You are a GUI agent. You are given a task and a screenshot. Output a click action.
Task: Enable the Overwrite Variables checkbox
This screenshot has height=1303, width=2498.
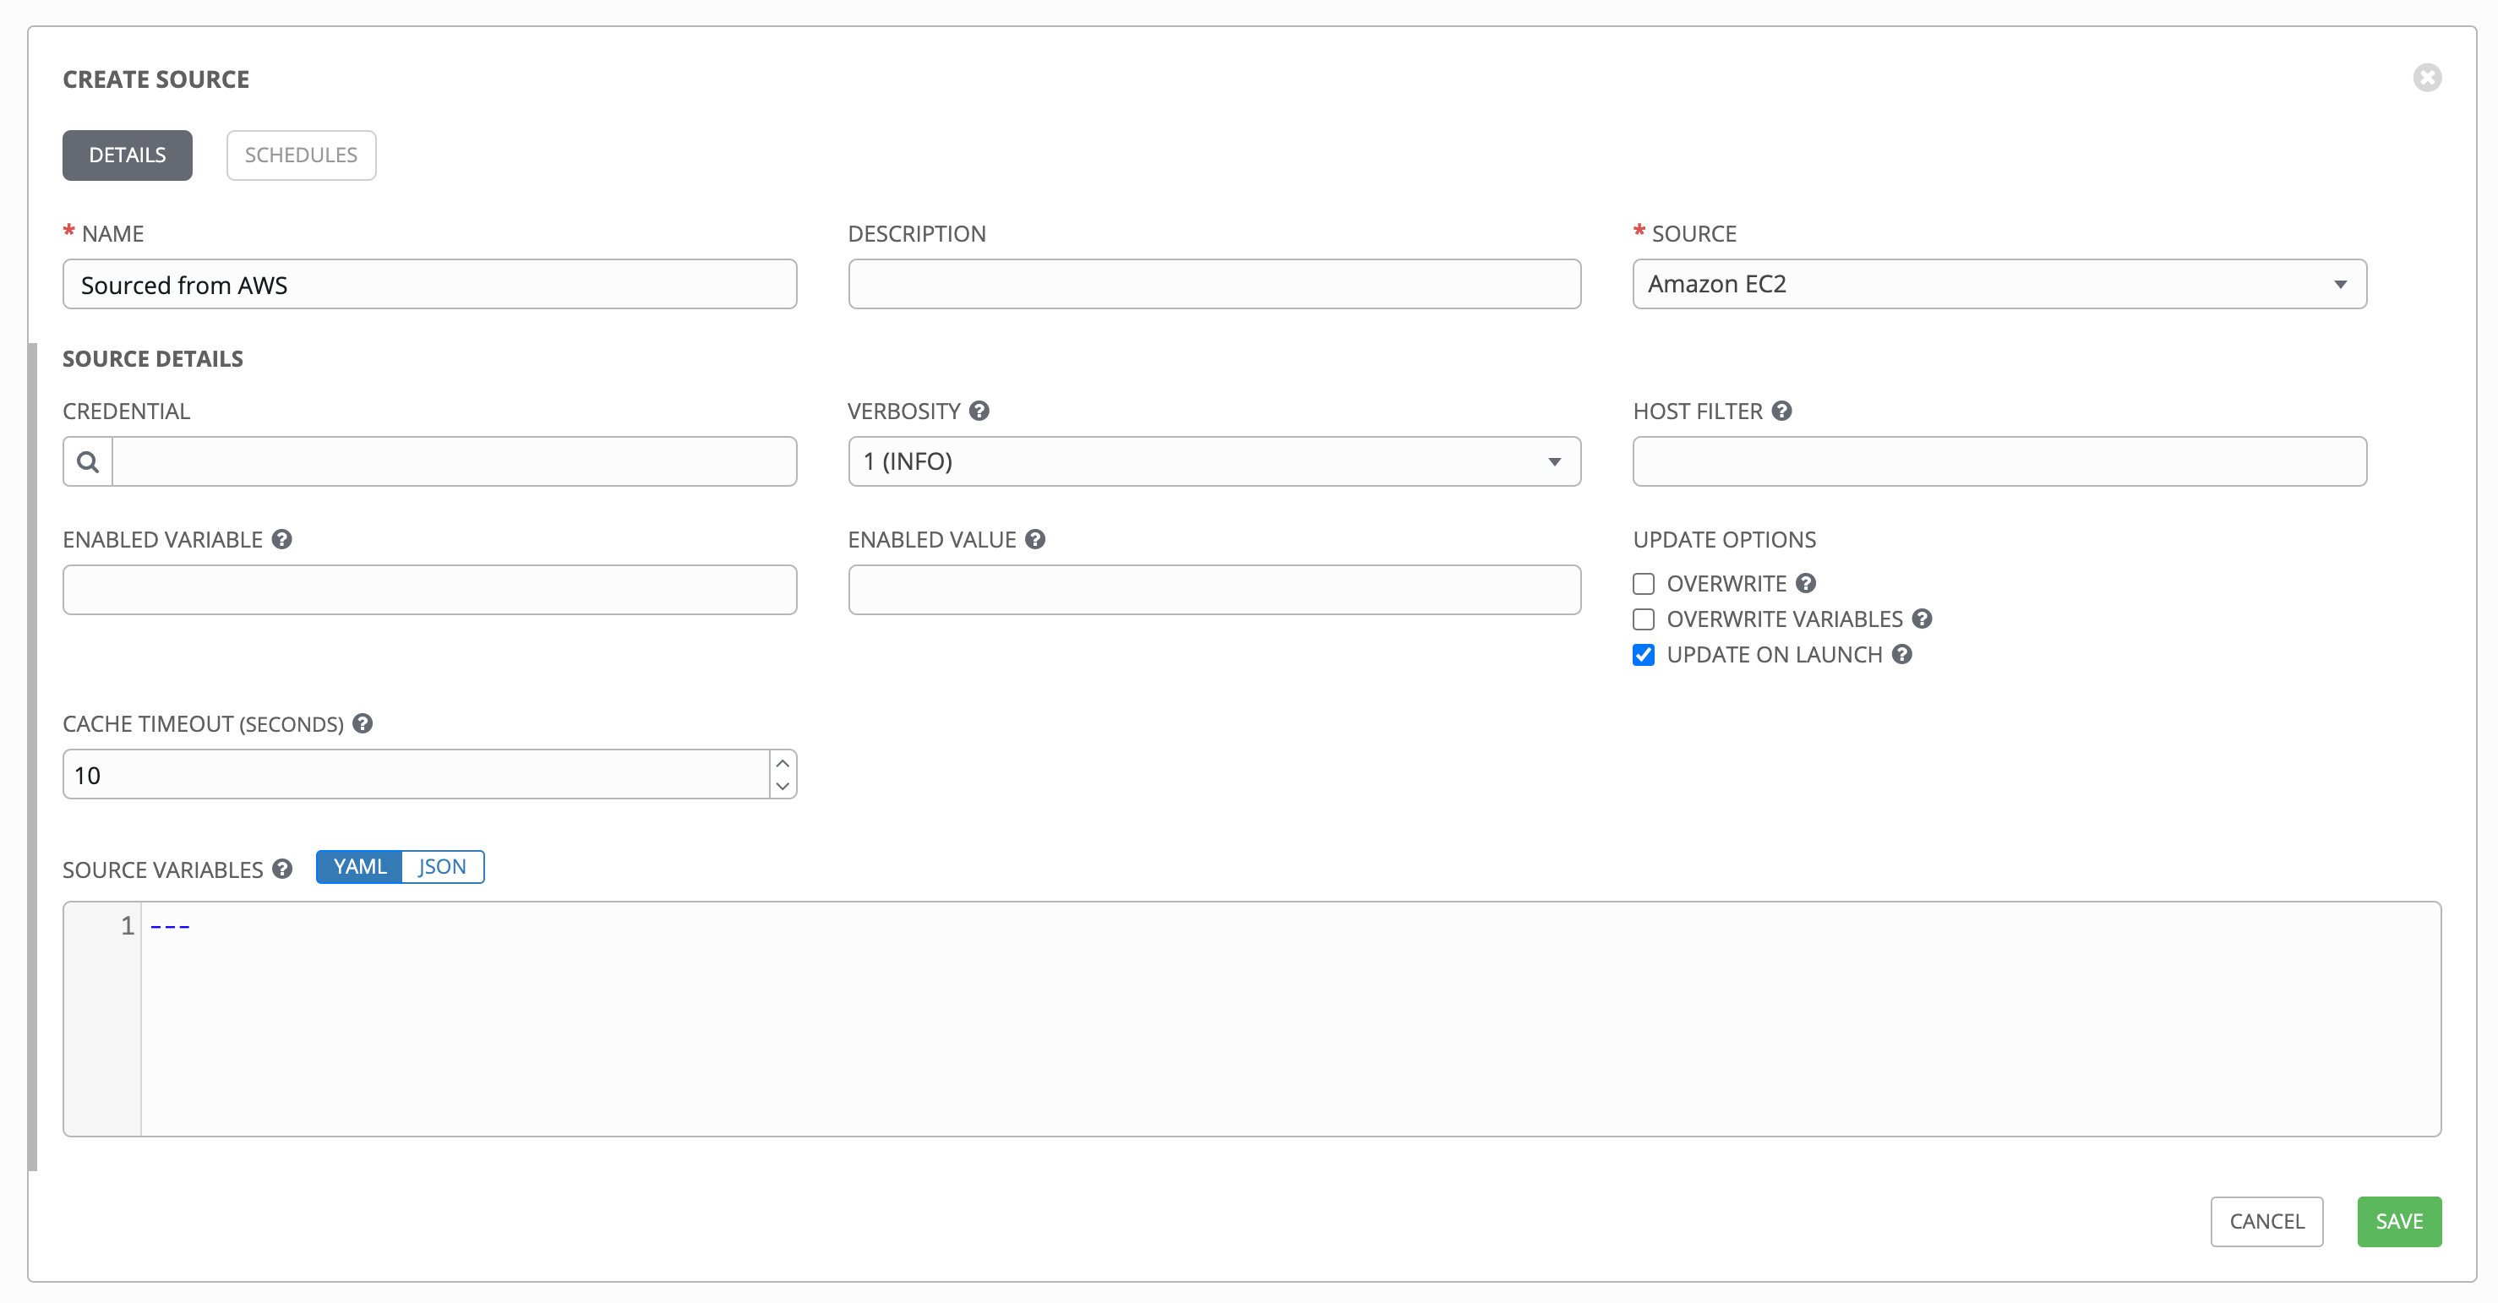[1644, 619]
